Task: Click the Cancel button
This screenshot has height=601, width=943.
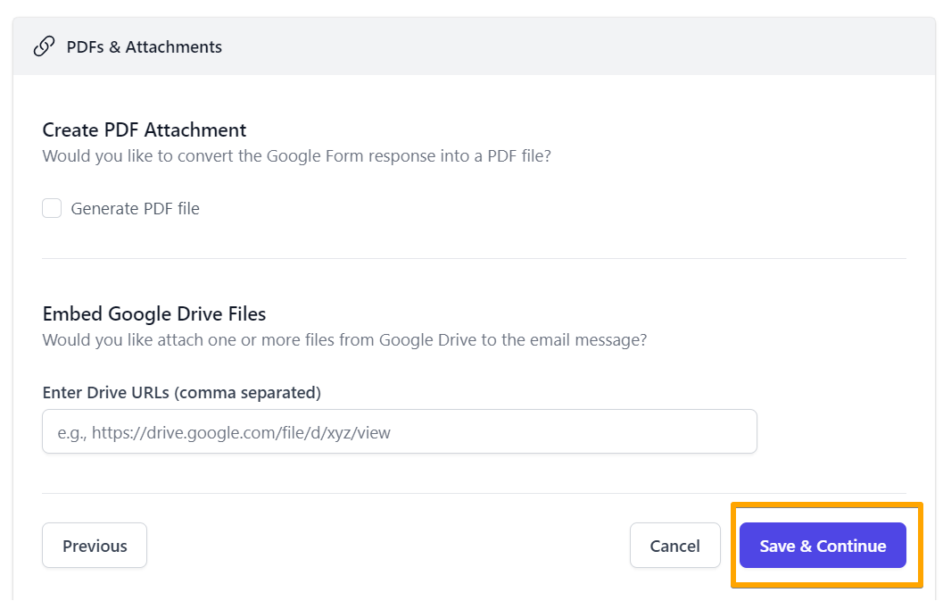Action: click(674, 546)
